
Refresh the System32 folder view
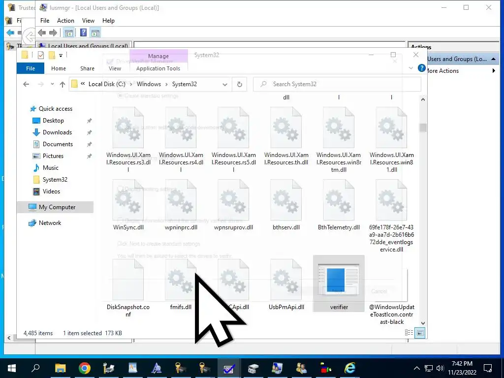[x=240, y=84]
